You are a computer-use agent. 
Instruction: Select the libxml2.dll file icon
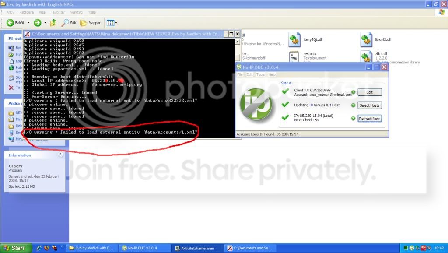click(366, 40)
